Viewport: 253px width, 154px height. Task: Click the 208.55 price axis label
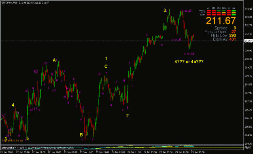(x=248, y=85)
